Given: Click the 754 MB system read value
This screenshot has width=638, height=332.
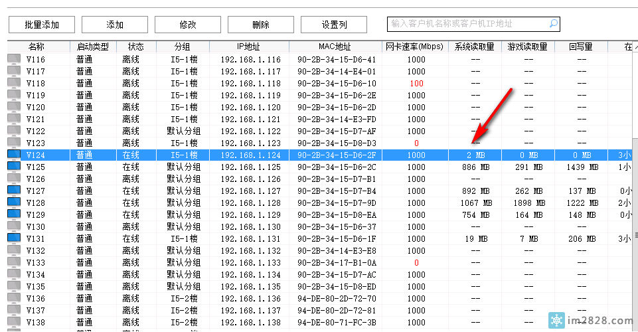Looking at the screenshot, I should click(x=475, y=215).
